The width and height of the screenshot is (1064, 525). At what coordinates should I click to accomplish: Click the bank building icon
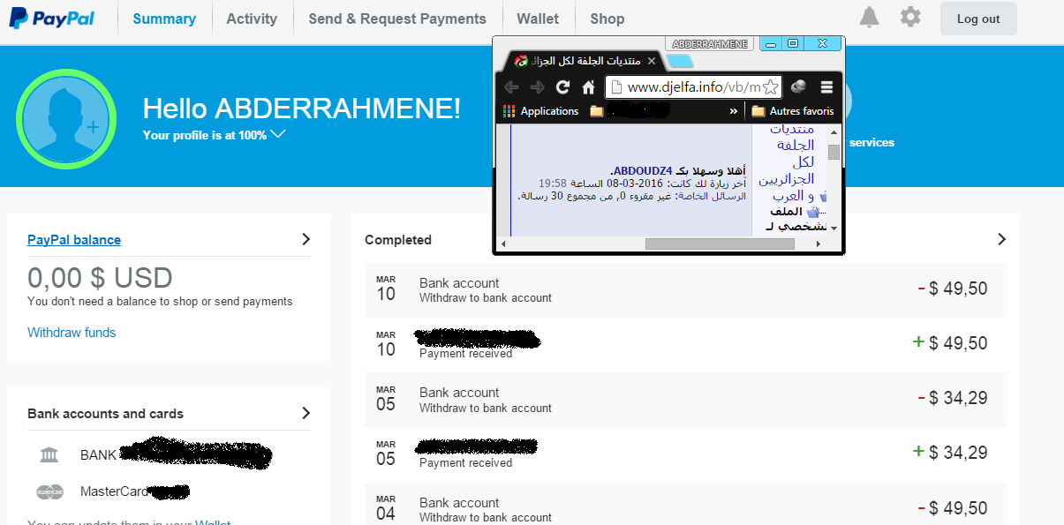(x=49, y=455)
